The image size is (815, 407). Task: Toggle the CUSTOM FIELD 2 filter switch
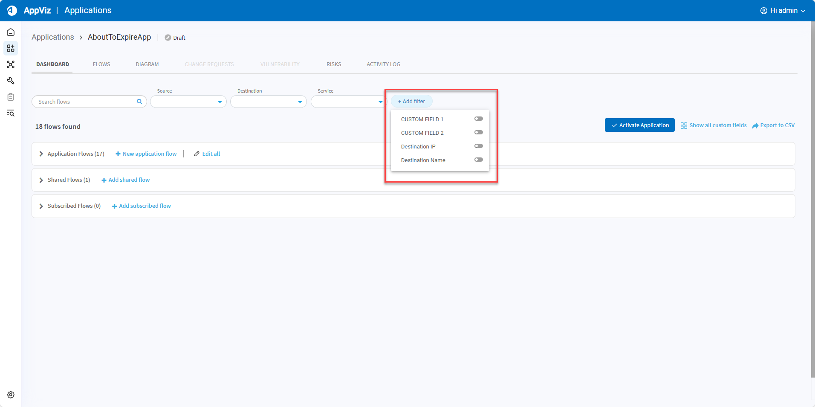(x=478, y=133)
